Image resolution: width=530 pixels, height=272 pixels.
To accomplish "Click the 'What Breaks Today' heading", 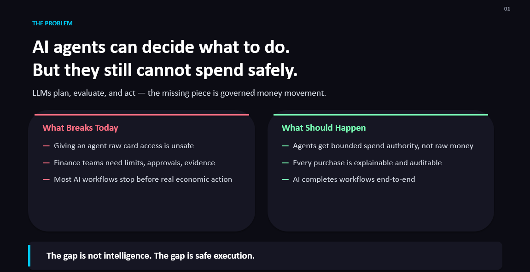I will [81, 128].
